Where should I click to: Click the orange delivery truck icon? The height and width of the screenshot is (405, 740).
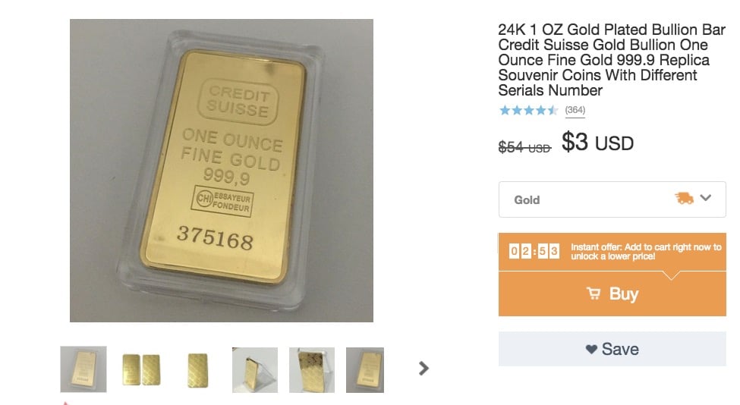click(x=684, y=199)
